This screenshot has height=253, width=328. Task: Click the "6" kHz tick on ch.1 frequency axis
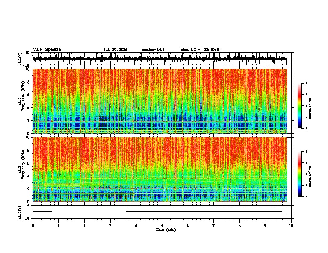29,95
